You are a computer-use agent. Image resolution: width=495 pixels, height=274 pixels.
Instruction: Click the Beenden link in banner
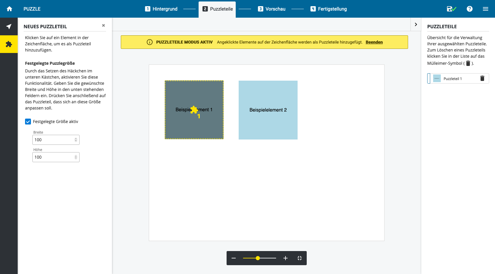click(x=374, y=42)
